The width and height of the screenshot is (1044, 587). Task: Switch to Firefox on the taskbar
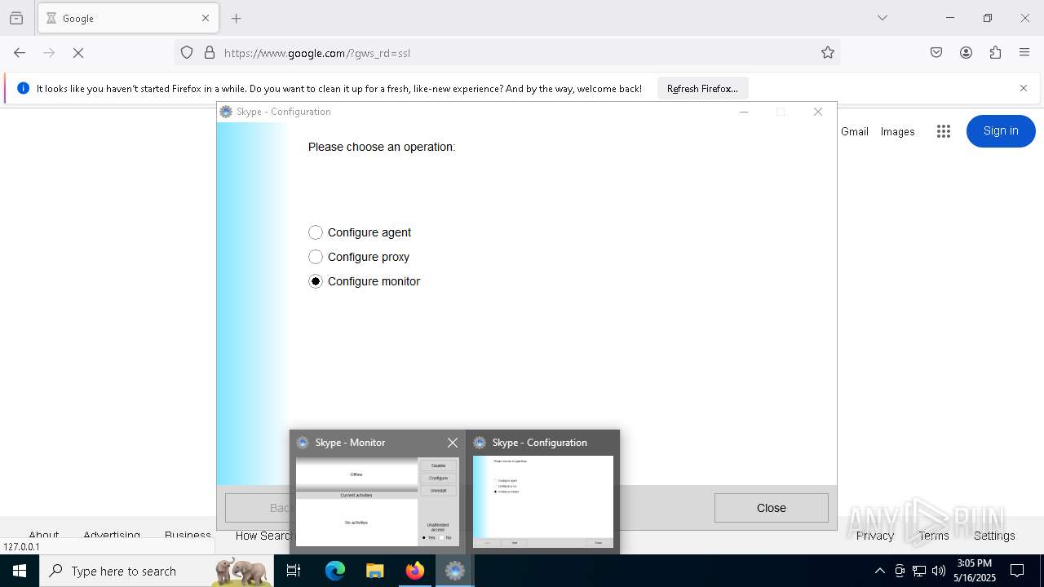point(415,571)
